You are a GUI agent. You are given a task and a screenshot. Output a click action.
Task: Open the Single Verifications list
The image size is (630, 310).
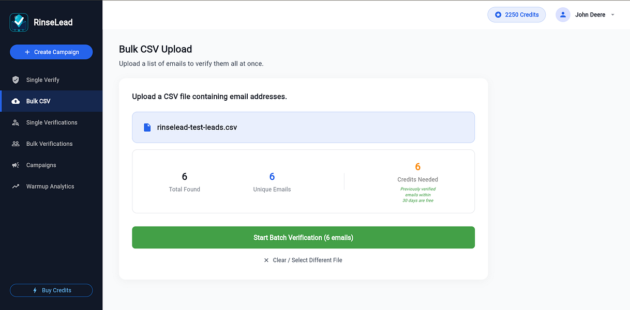click(51, 122)
